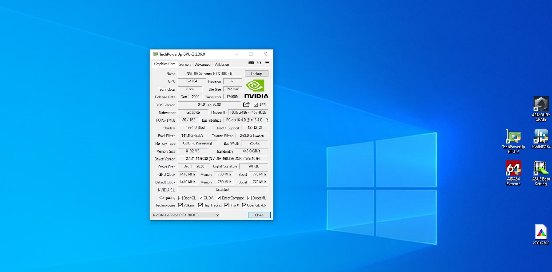
Task: Open ARMOURY CRATE desktop shortcut
Action: (x=541, y=109)
